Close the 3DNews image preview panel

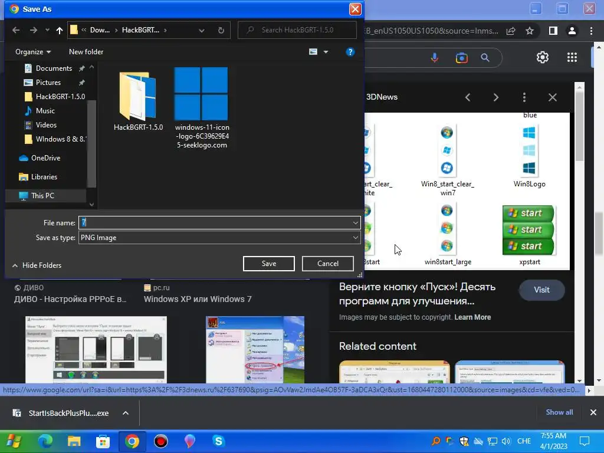tap(552, 97)
